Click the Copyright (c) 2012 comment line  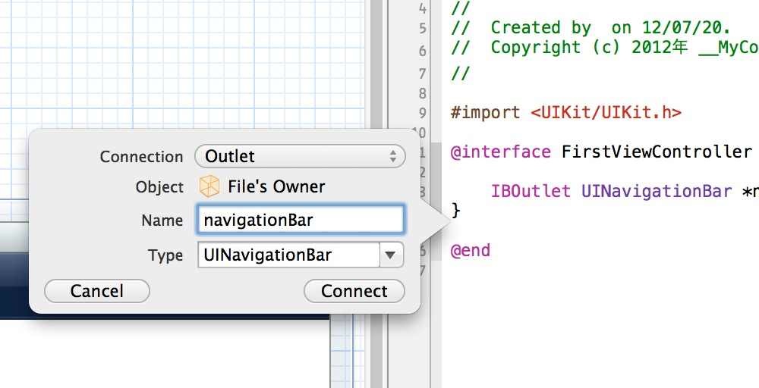click(x=605, y=48)
